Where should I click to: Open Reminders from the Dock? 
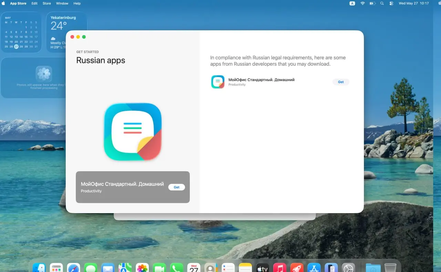(x=228, y=268)
